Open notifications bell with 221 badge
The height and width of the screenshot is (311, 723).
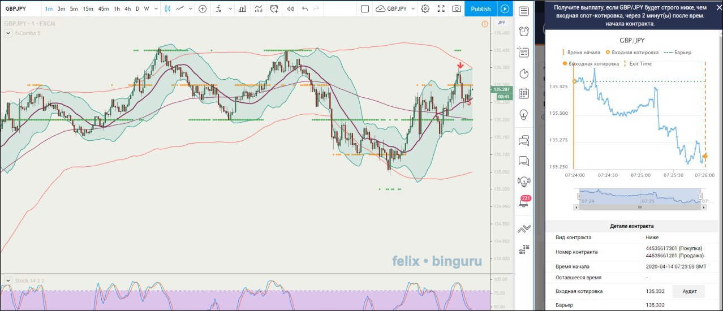[524, 202]
